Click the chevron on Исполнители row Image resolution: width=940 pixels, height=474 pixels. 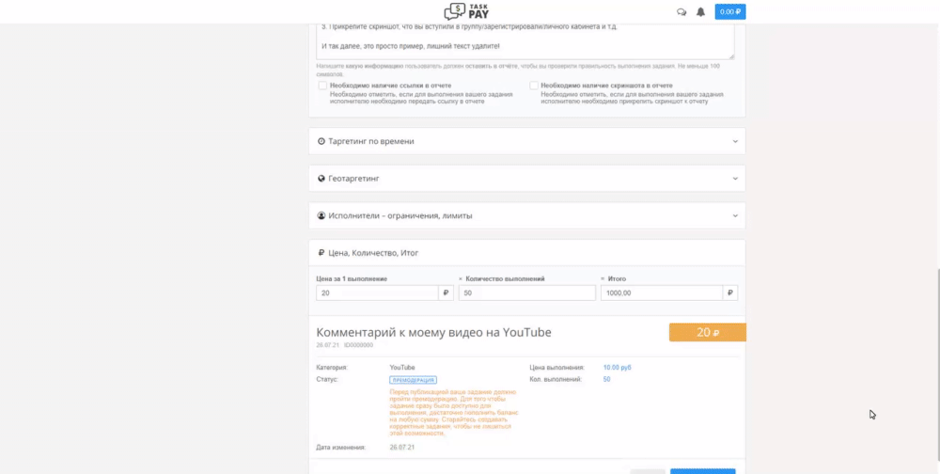[735, 216]
